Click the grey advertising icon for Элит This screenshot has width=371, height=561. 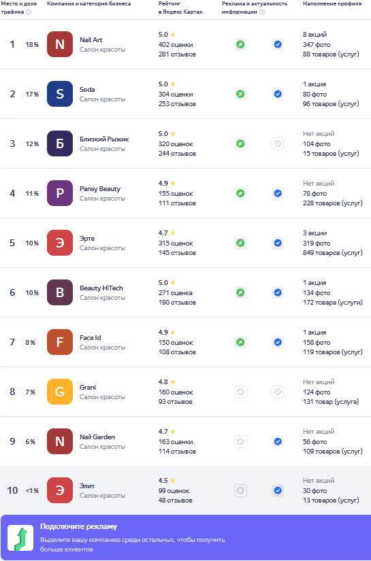[x=241, y=490]
